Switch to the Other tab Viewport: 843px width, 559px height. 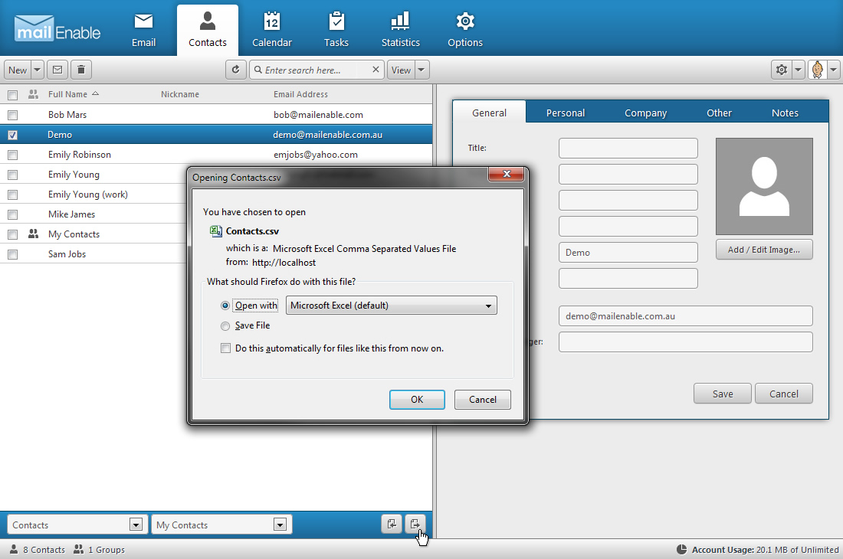point(719,113)
